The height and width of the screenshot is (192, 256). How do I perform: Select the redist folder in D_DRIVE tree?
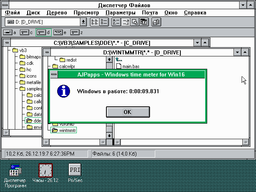[x=68, y=60]
